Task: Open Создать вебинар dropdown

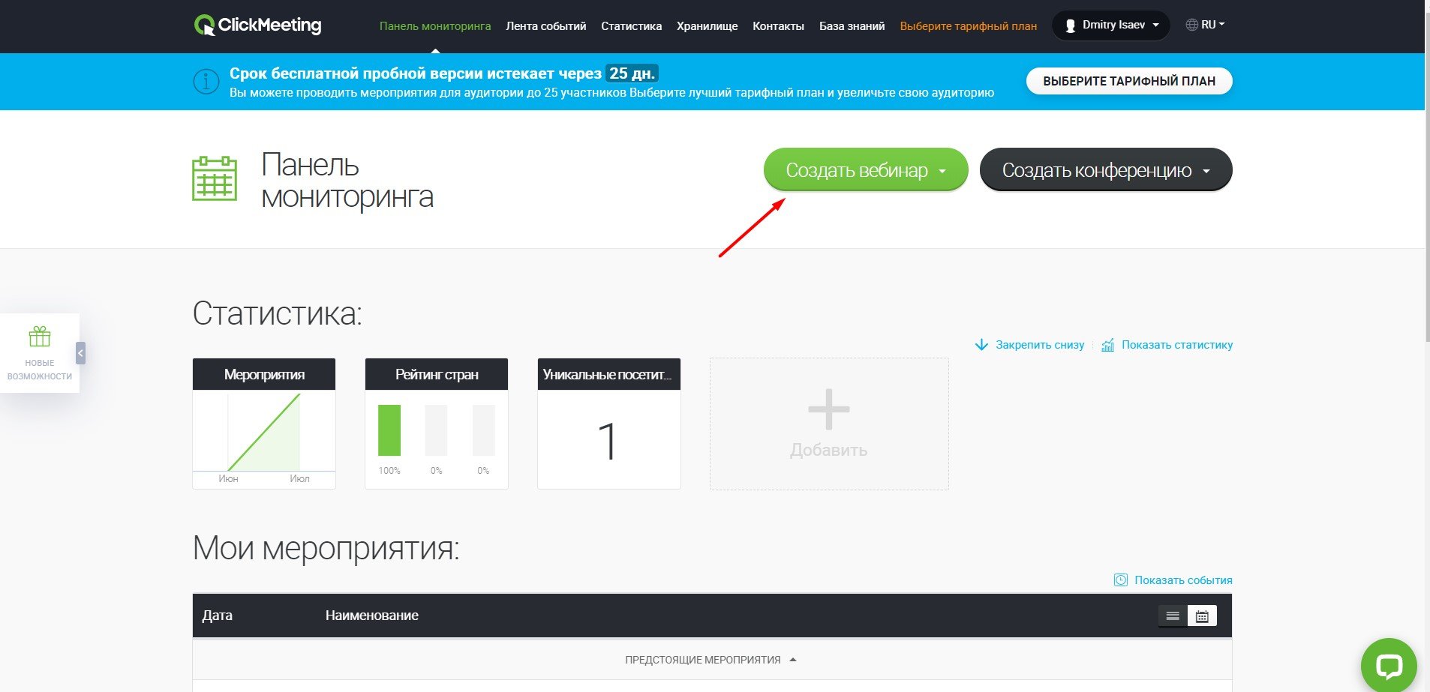Action: point(866,170)
